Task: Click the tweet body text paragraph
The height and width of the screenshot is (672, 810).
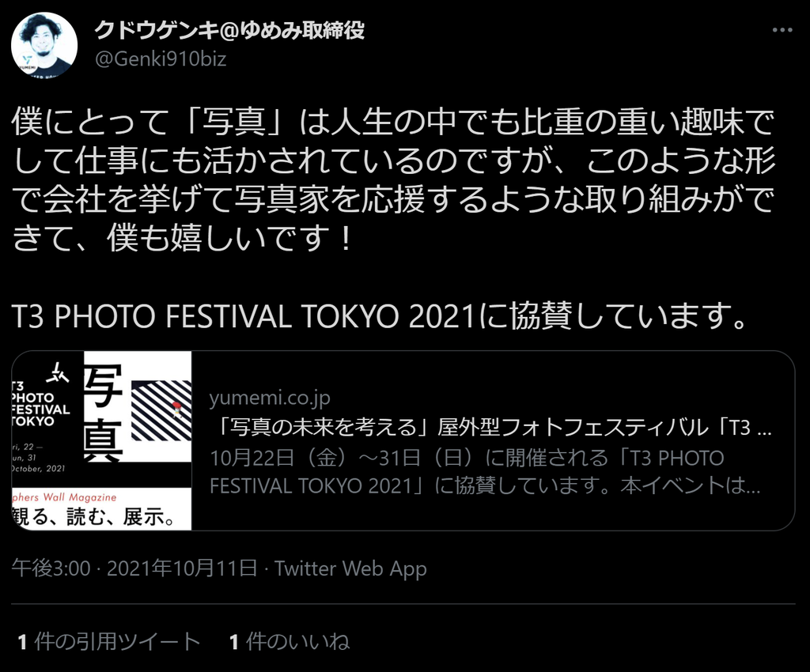Action: tap(393, 180)
